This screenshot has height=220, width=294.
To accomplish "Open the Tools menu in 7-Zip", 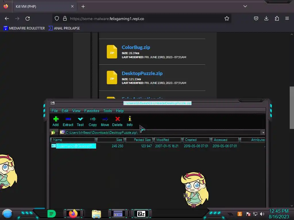I will [x=107, y=111].
